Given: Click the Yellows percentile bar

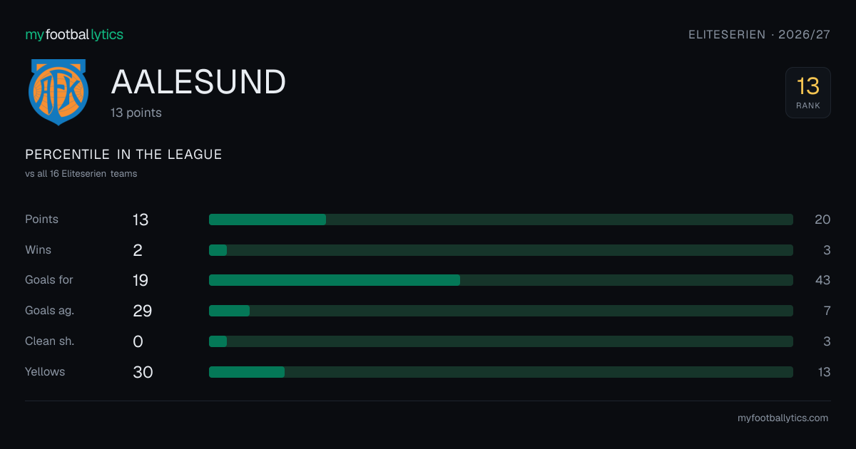Looking at the screenshot, I should [x=501, y=372].
